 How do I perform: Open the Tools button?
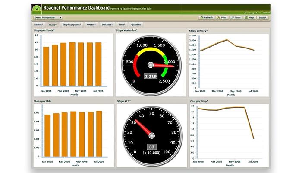click(x=236, y=18)
